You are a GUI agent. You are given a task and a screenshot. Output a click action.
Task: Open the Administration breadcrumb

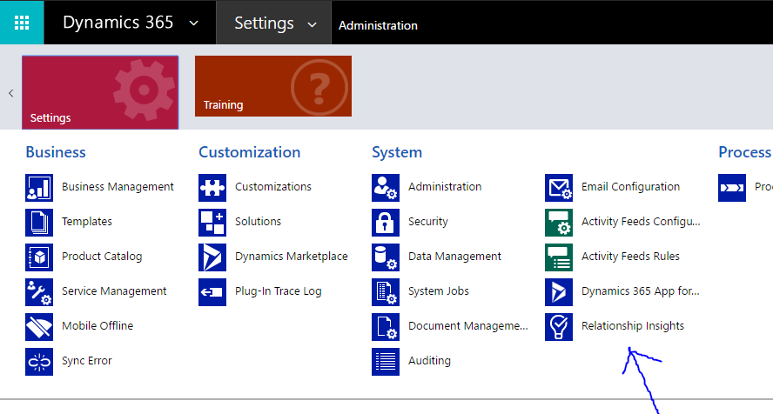pos(378,25)
